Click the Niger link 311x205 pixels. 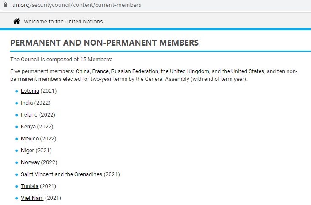coord(27,151)
